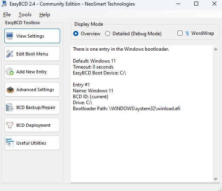Click the 'BCD ID: {current}' line

[x=91, y=97]
